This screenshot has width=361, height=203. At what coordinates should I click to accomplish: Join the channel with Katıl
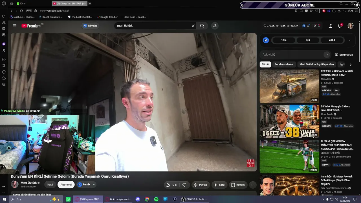50,185
